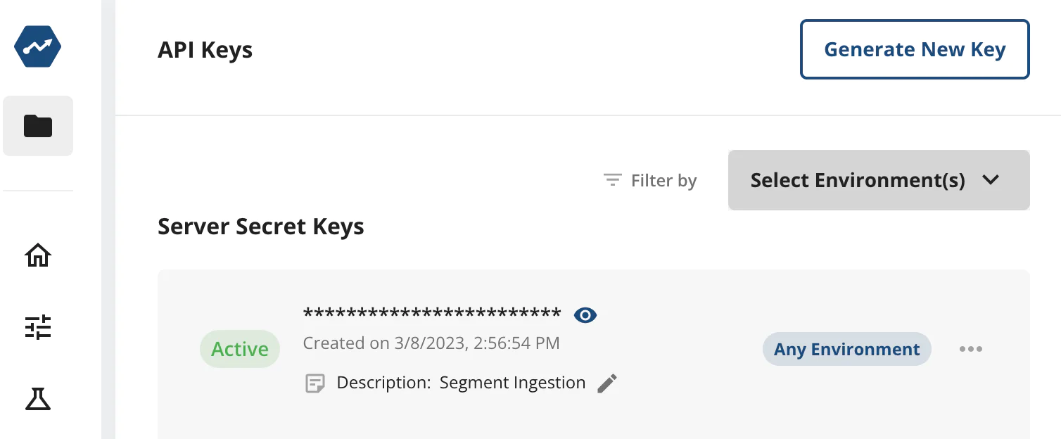
Task: Click the Server Secret Keys heading
Action: (261, 227)
